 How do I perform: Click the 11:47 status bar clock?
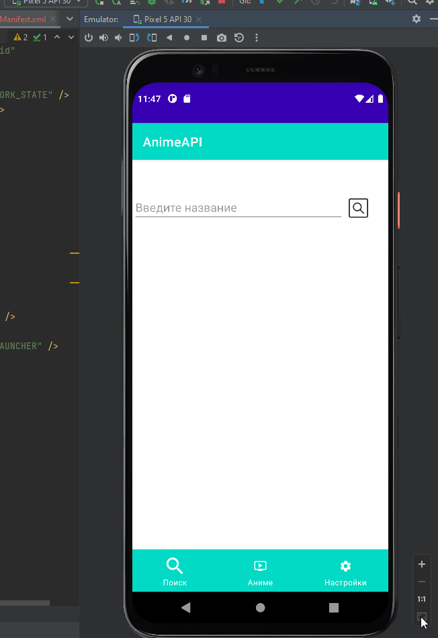point(149,99)
